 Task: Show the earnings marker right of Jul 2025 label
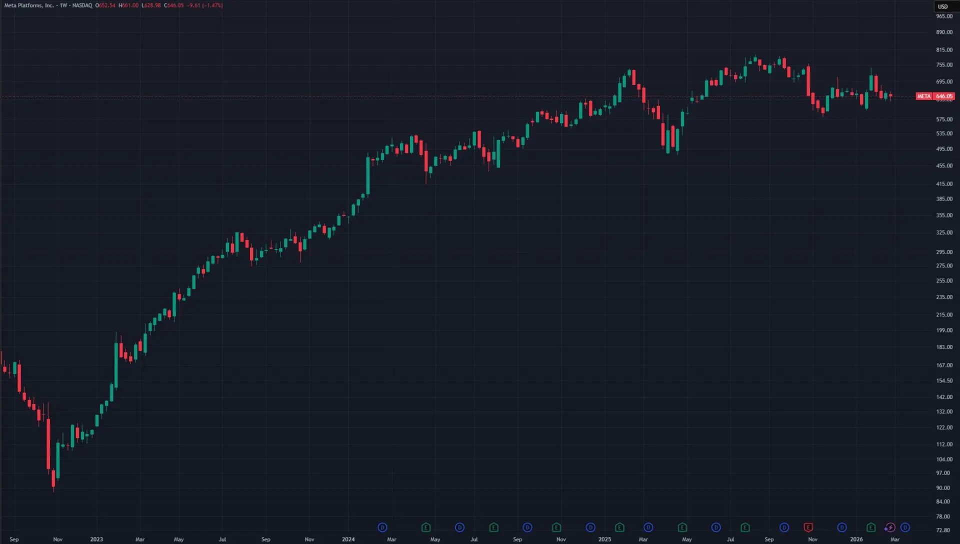(745, 527)
